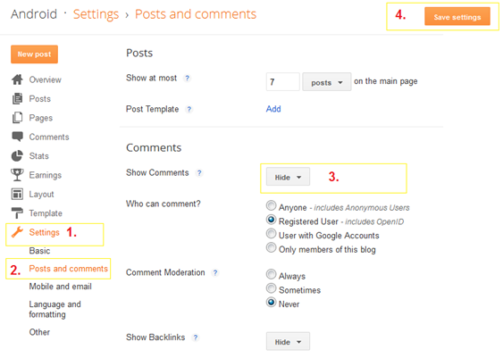Open help icon beside Post Template
Image resolution: width=503 pixels, height=358 pixels.
pos(189,109)
